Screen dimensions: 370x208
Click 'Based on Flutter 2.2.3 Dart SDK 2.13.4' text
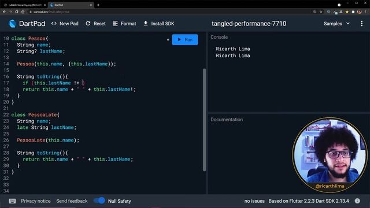[309, 201]
